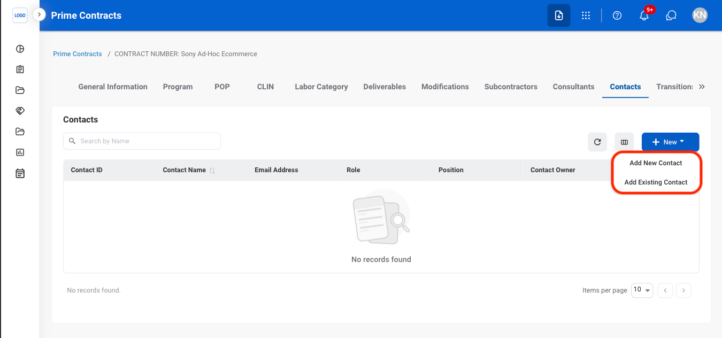Image resolution: width=722 pixels, height=338 pixels.
Task: Refresh the Contacts table
Action: pyautogui.click(x=597, y=142)
